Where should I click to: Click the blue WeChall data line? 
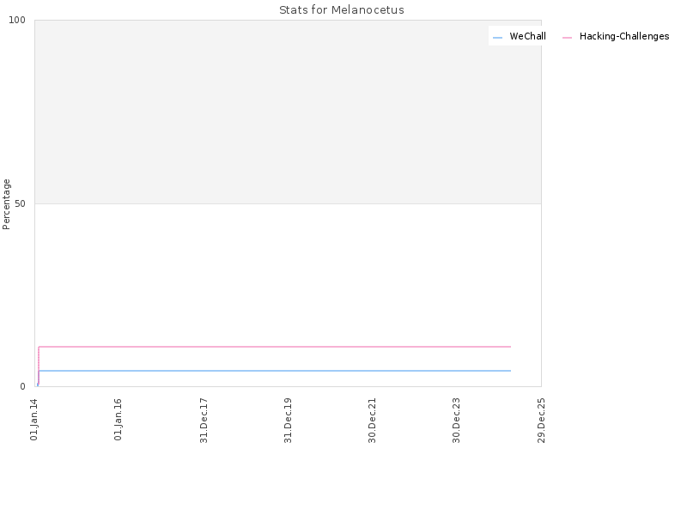(x=275, y=371)
